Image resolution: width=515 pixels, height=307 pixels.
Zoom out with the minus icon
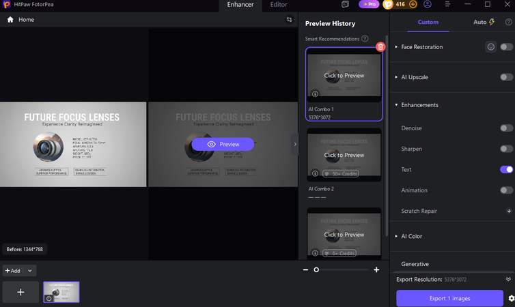[x=305, y=269]
